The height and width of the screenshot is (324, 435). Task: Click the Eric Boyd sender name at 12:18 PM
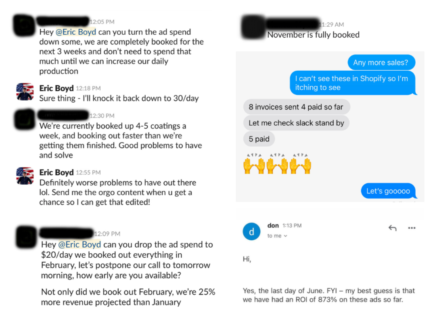(56, 88)
